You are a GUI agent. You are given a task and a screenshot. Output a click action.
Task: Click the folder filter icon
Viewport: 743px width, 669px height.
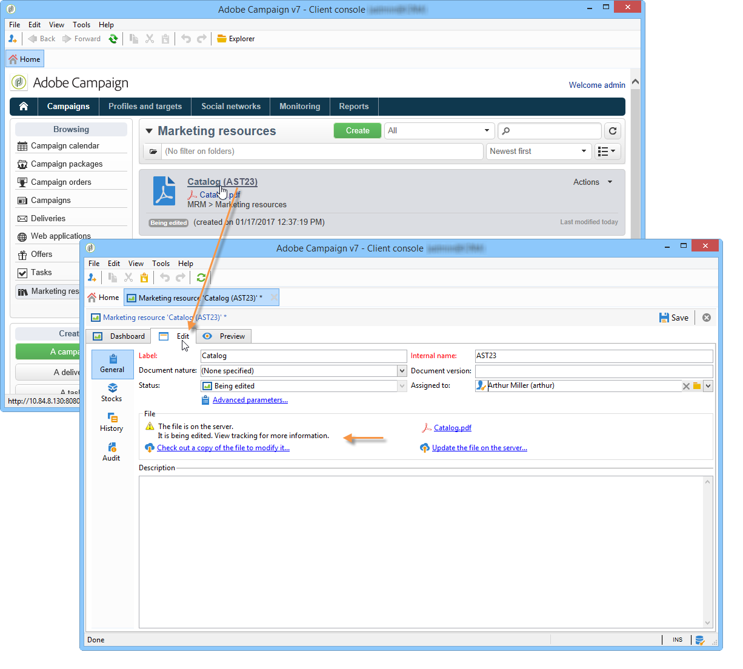[x=153, y=151]
